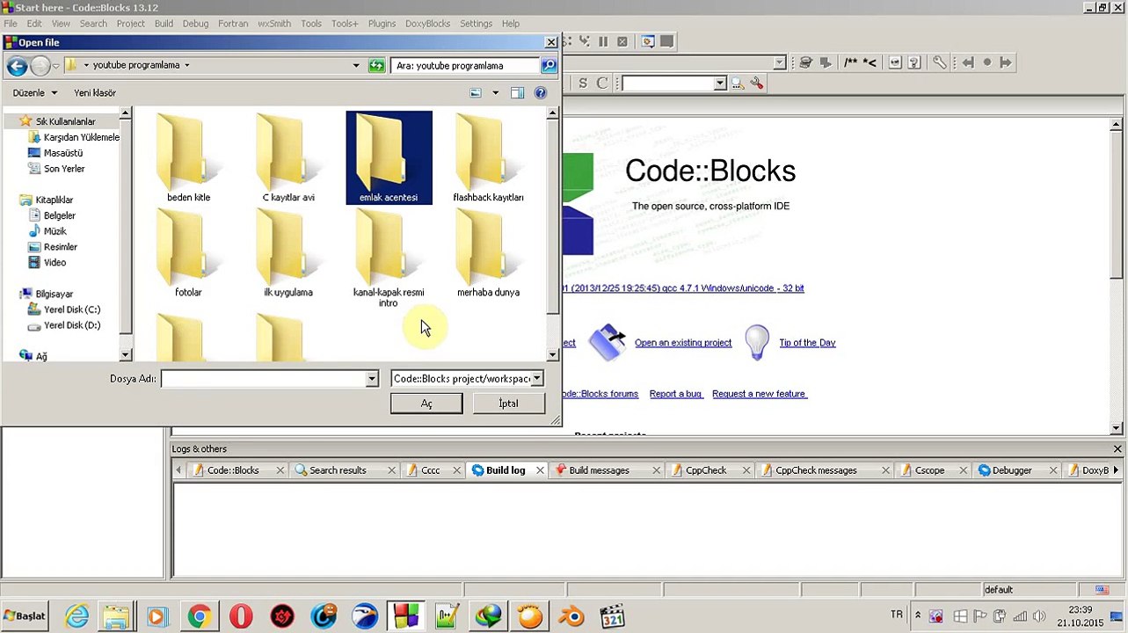
Task: Click the Aç button
Action: point(426,404)
